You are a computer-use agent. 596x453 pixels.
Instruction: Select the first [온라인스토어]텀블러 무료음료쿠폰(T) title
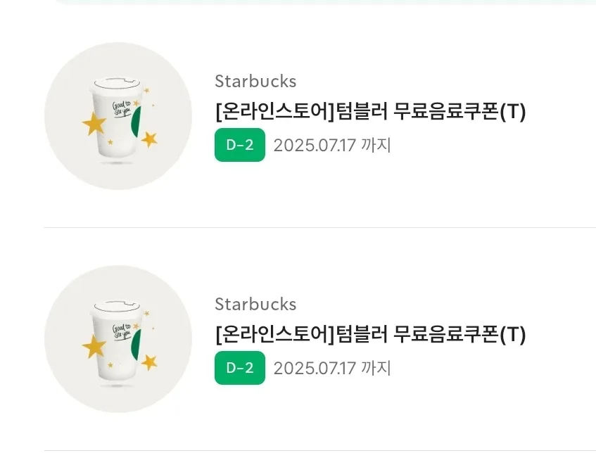pos(371,111)
